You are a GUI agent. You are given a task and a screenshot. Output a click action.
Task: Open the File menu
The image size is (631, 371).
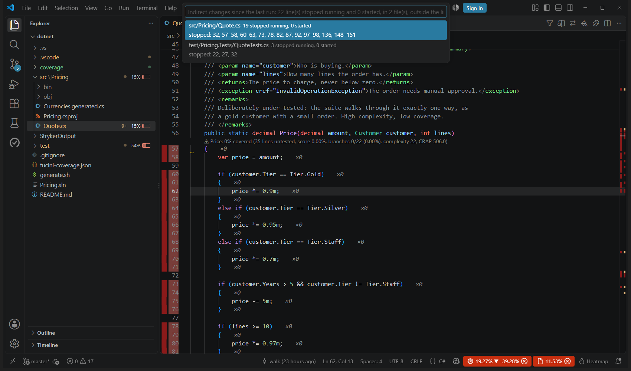[x=26, y=8]
